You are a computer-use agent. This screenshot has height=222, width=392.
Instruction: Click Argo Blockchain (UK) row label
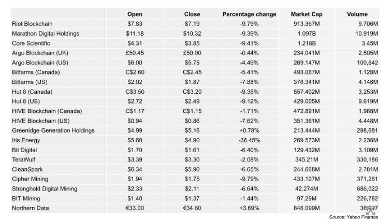coord(40,53)
